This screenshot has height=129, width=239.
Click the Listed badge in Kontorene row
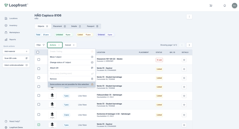(x=159, y=115)
